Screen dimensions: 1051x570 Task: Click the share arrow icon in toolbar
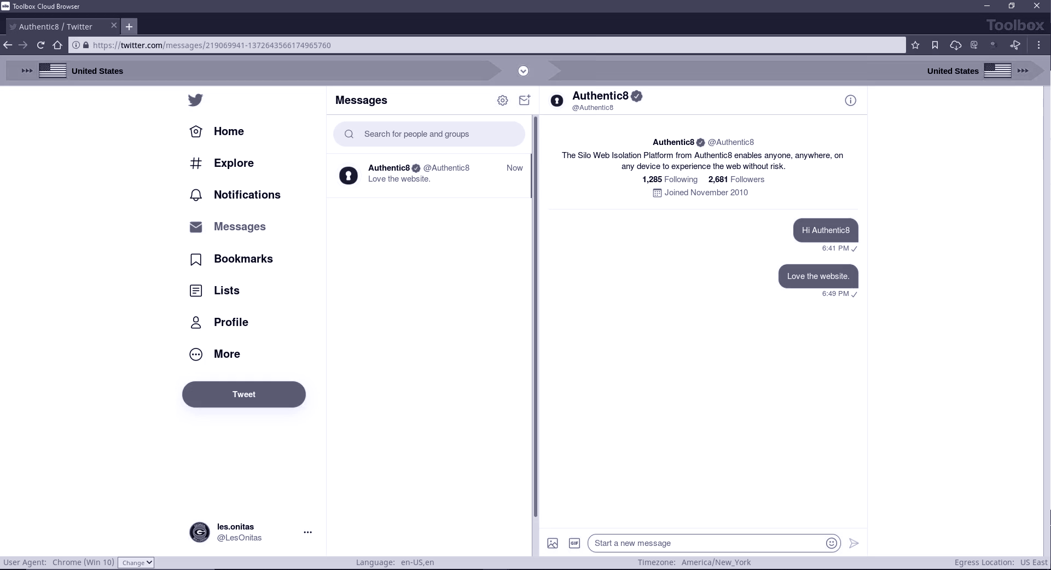point(1015,45)
